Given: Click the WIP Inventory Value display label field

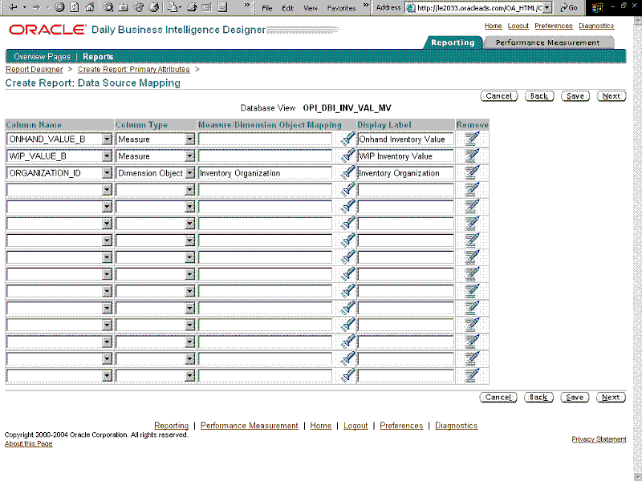Looking at the screenshot, I should click(406, 156).
